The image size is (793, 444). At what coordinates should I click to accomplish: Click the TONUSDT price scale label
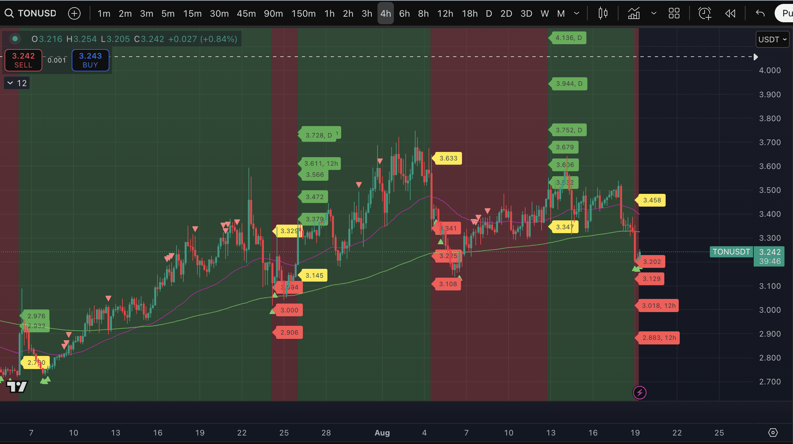[x=731, y=252]
